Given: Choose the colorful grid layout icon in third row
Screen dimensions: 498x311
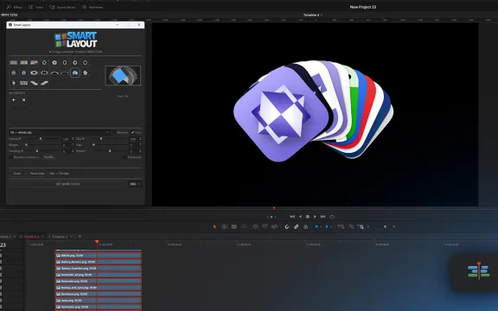Looking at the screenshot, I should [24, 83].
